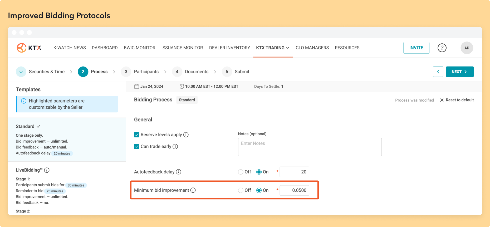Set Autofeedback delay to Off
Image resolution: width=490 pixels, height=227 pixels.
pos(241,172)
